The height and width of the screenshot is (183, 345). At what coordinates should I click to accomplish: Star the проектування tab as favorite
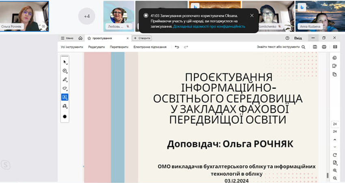click(89, 38)
